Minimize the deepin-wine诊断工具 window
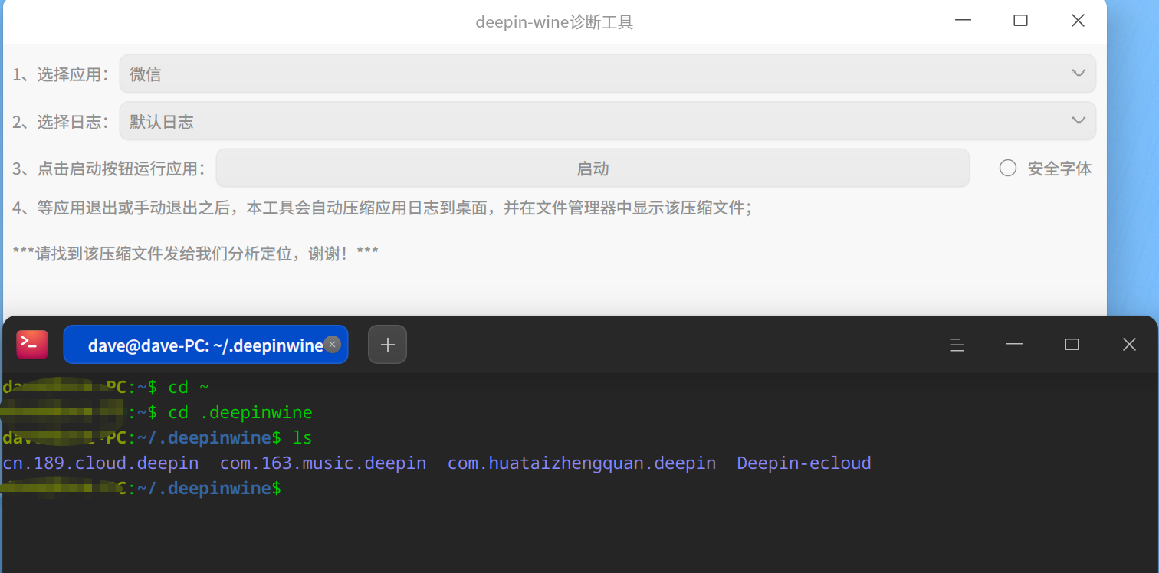1159x573 pixels. pyautogui.click(x=963, y=21)
